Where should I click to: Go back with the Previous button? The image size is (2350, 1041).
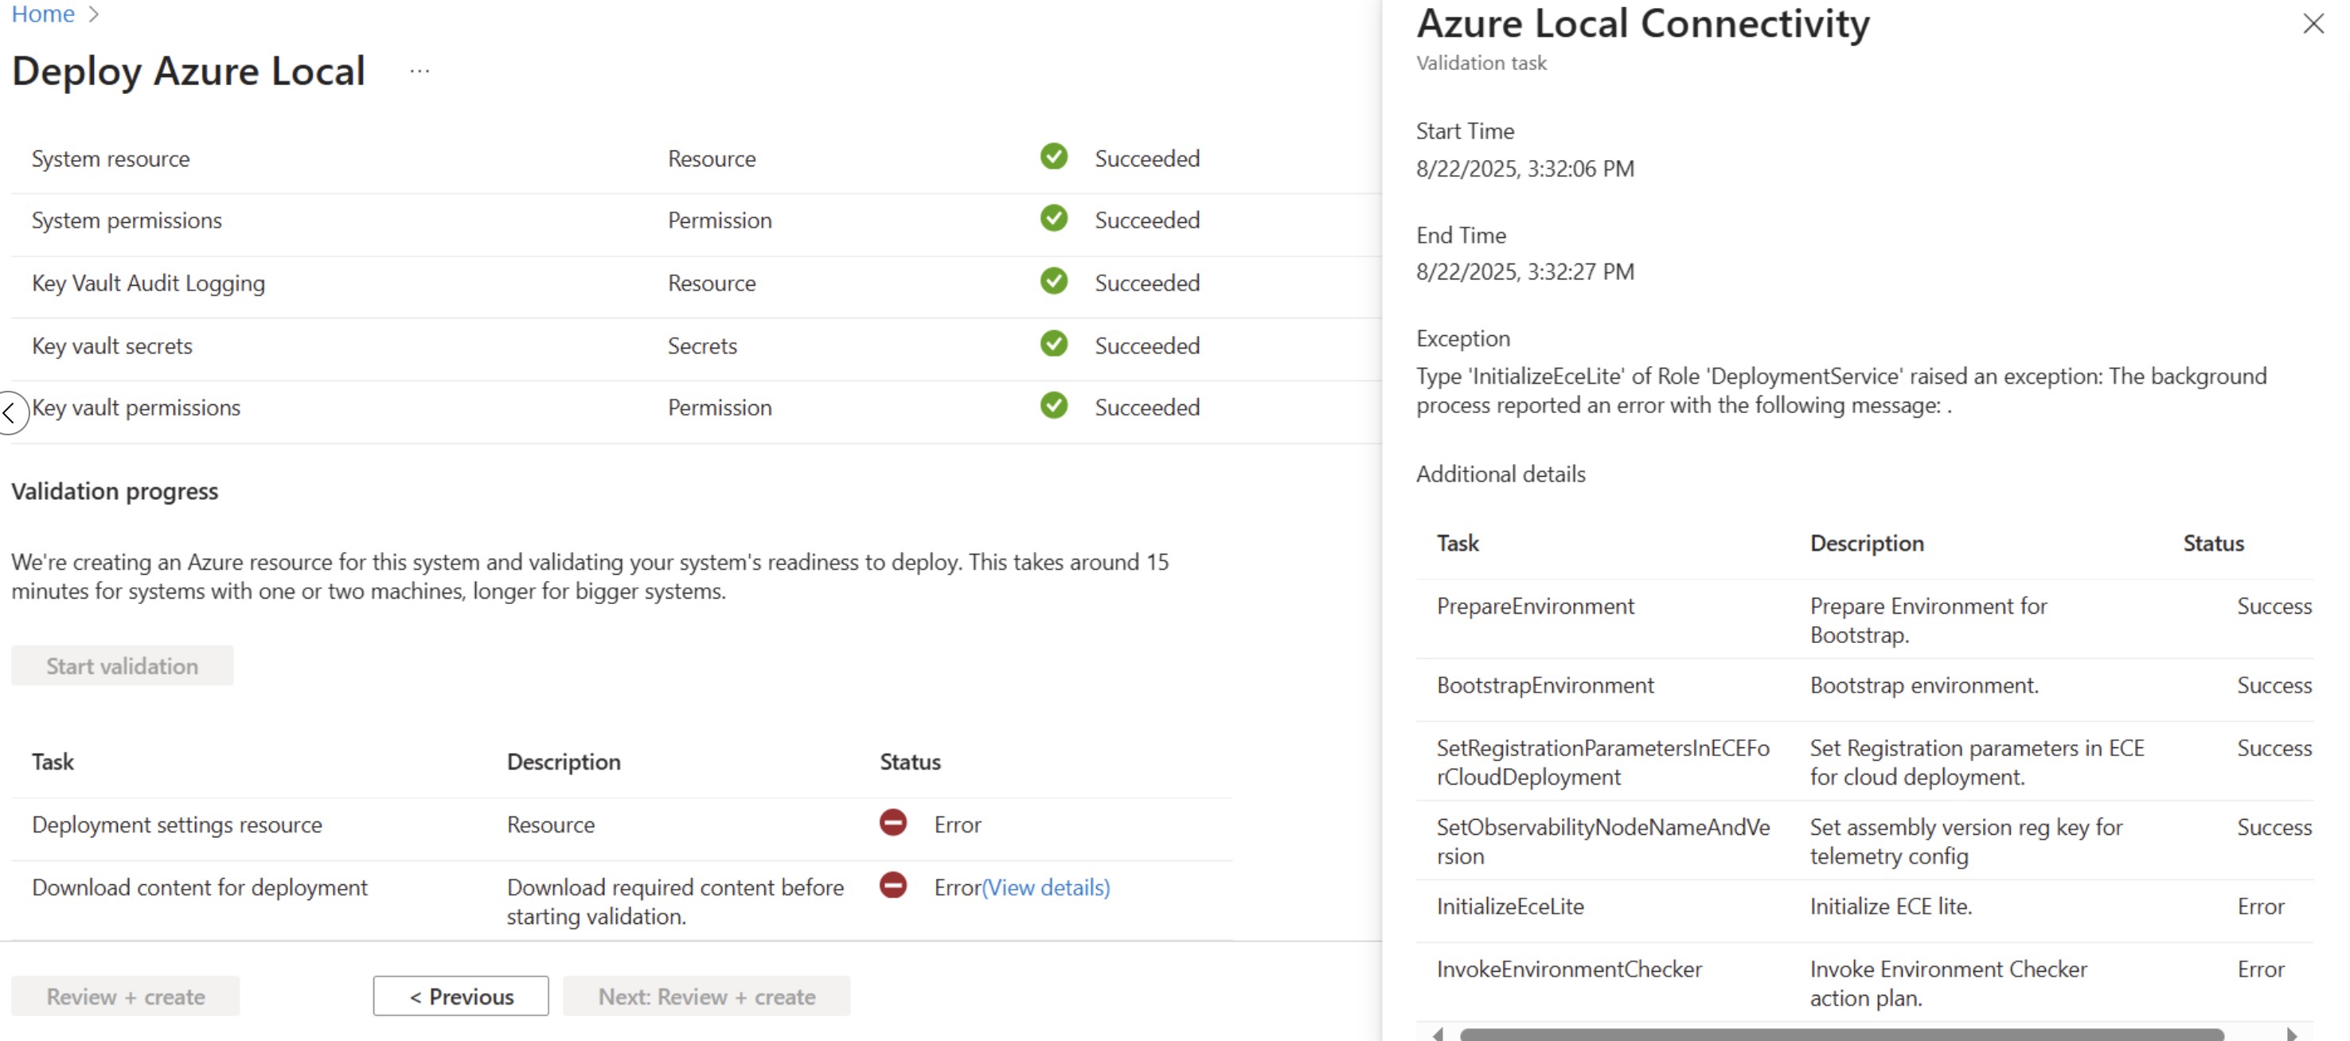tap(461, 996)
